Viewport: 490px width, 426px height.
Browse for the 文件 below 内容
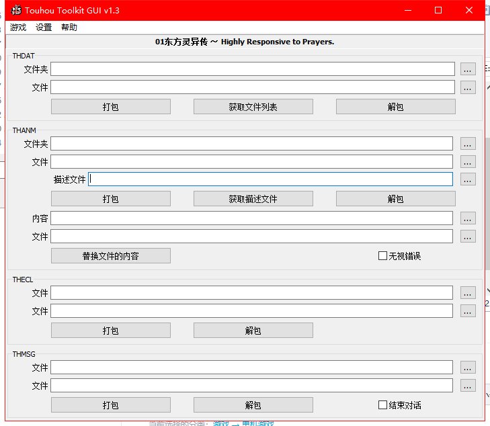(468, 237)
